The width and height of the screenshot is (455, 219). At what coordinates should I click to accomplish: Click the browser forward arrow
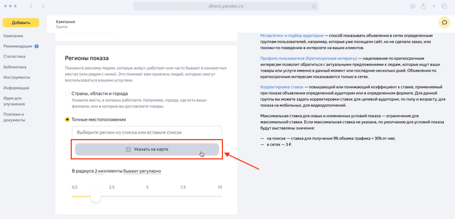tap(43, 6)
